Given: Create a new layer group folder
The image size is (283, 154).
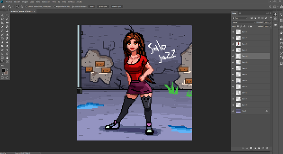Looking at the screenshot, I should pos(259,148).
